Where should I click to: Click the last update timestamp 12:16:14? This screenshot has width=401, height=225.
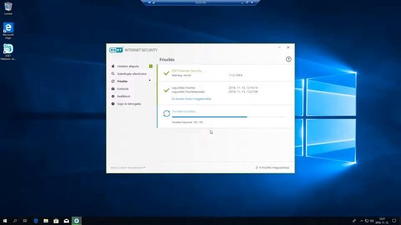click(243, 87)
